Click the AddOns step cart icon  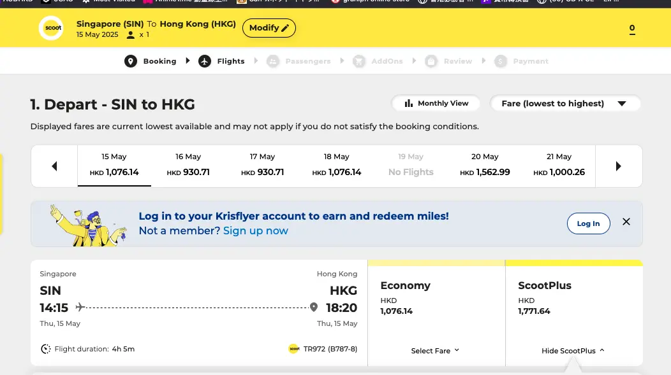coord(359,61)
